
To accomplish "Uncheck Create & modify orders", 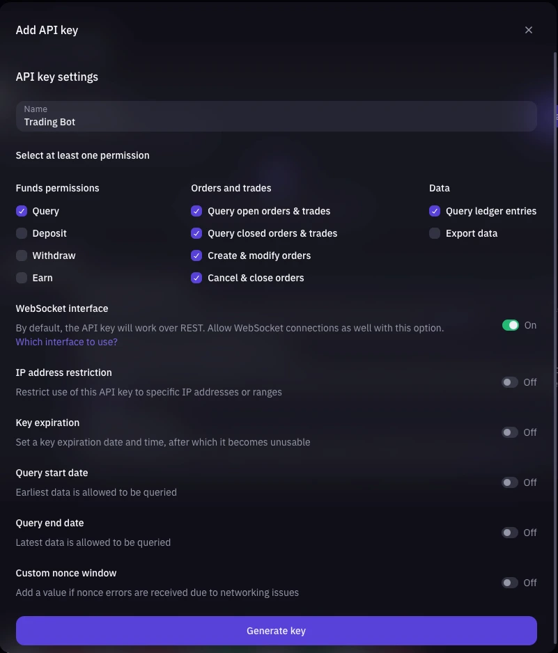I will pos(196,255).
